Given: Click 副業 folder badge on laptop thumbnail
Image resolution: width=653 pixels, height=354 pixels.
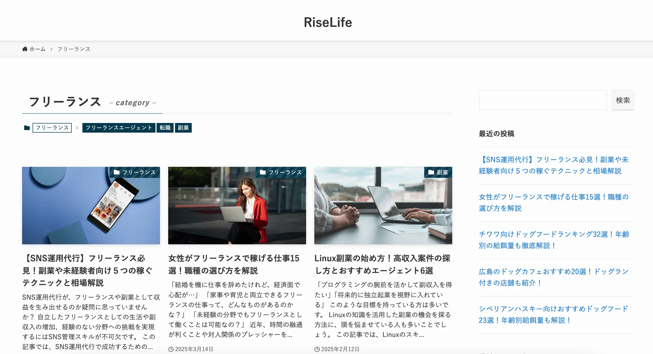Looking at the screenshot, I should pos(438,172).
